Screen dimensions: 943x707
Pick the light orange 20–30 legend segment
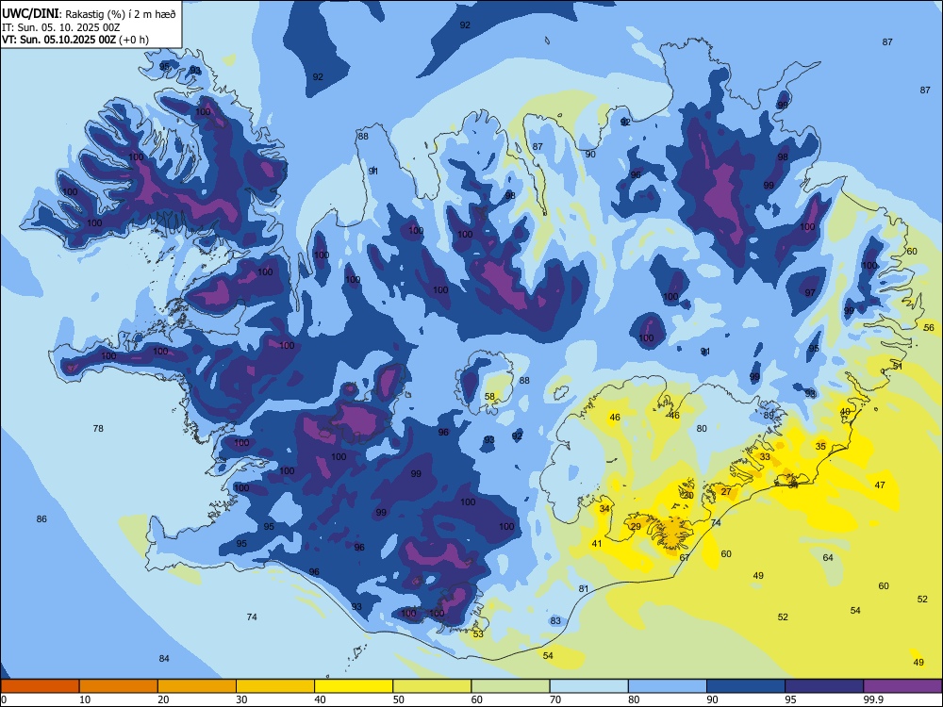click(x=197, y=686)
